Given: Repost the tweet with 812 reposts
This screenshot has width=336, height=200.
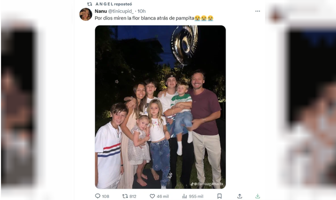Looking at the screenshot, I should [125, 196].
